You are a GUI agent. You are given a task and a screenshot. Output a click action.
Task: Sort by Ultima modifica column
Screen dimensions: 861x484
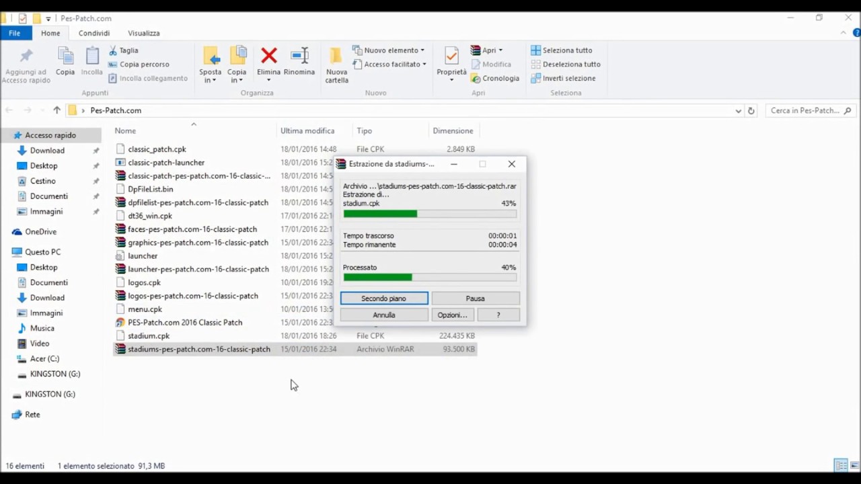[307, 131]
